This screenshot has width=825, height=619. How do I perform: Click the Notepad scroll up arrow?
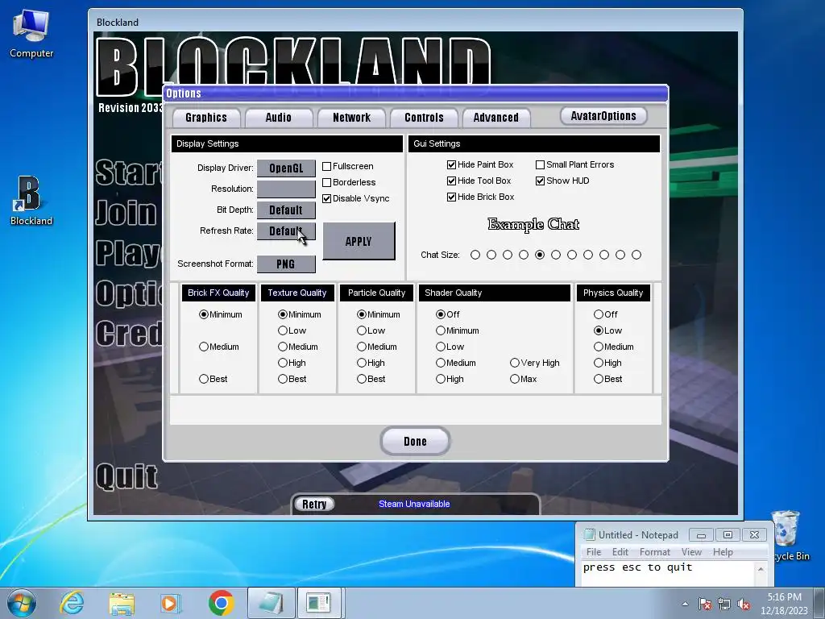tap(761, 568)
